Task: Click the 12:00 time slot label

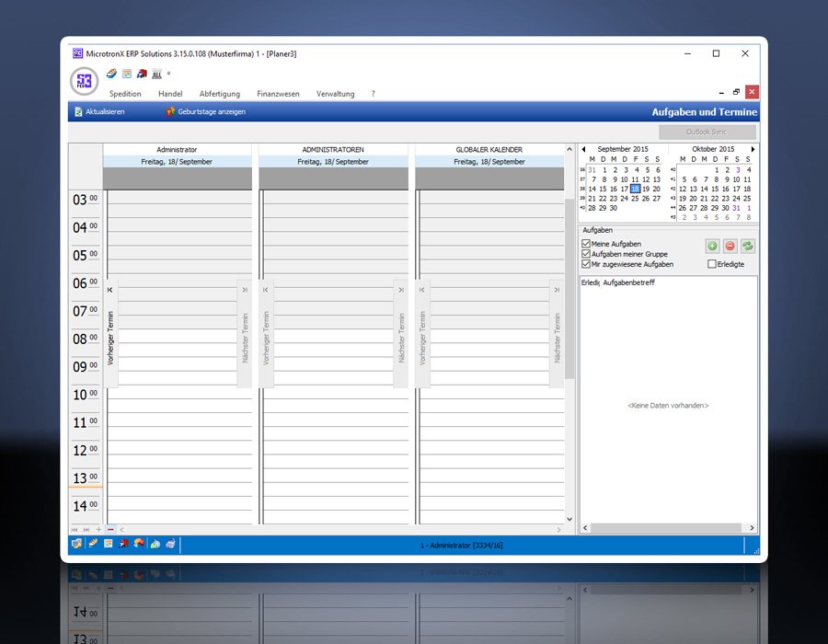Action: tap(85, 450)
